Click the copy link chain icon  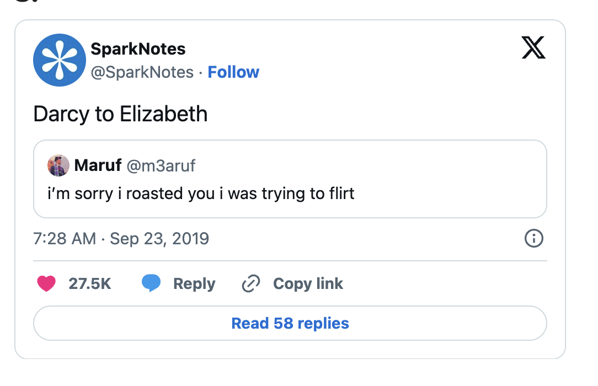[251, 284]
